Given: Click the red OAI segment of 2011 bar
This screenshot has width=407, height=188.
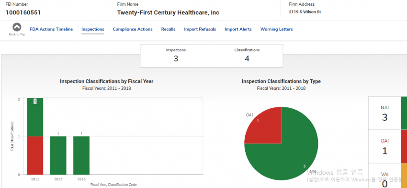Looking at the screenshot, I should pos(35,156).
